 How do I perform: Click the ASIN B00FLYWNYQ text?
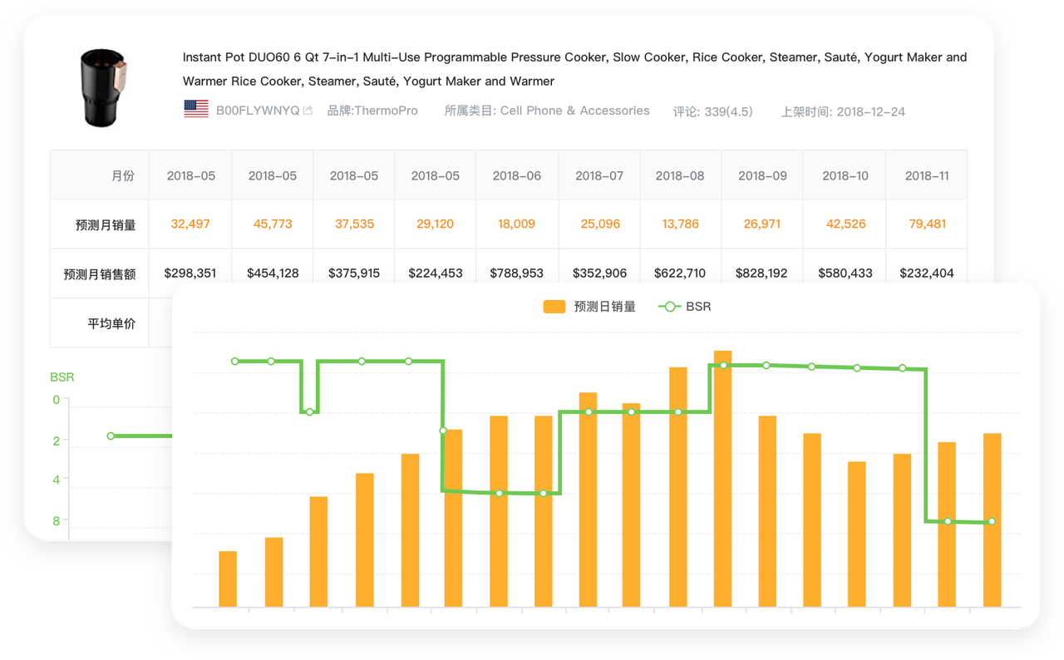coord(257,111)
